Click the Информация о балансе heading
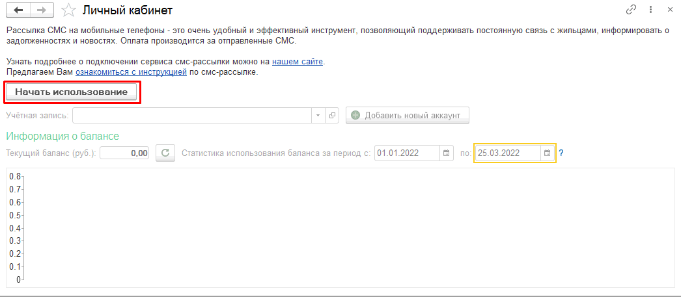Image resolution: width=681 pixels, height=297 pixels. 63,136
